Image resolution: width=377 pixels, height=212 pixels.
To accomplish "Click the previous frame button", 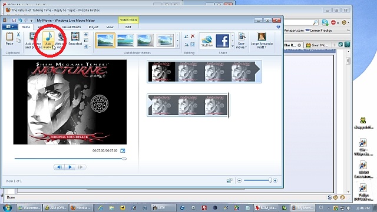I will (x=59, y=167).
